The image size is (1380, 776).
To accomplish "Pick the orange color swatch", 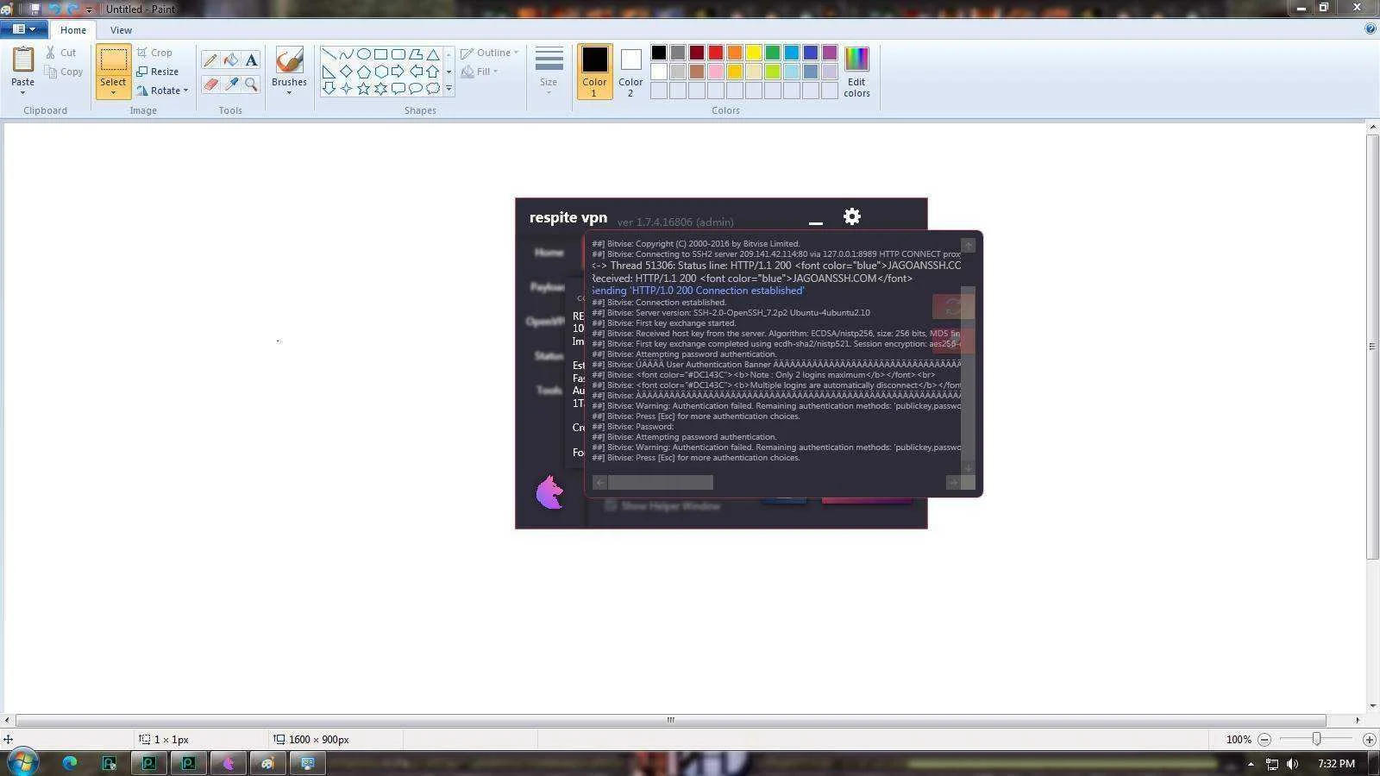I will 735,53.
